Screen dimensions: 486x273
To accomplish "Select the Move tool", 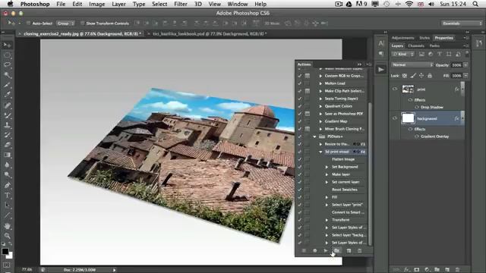I will tap(7, 45).
